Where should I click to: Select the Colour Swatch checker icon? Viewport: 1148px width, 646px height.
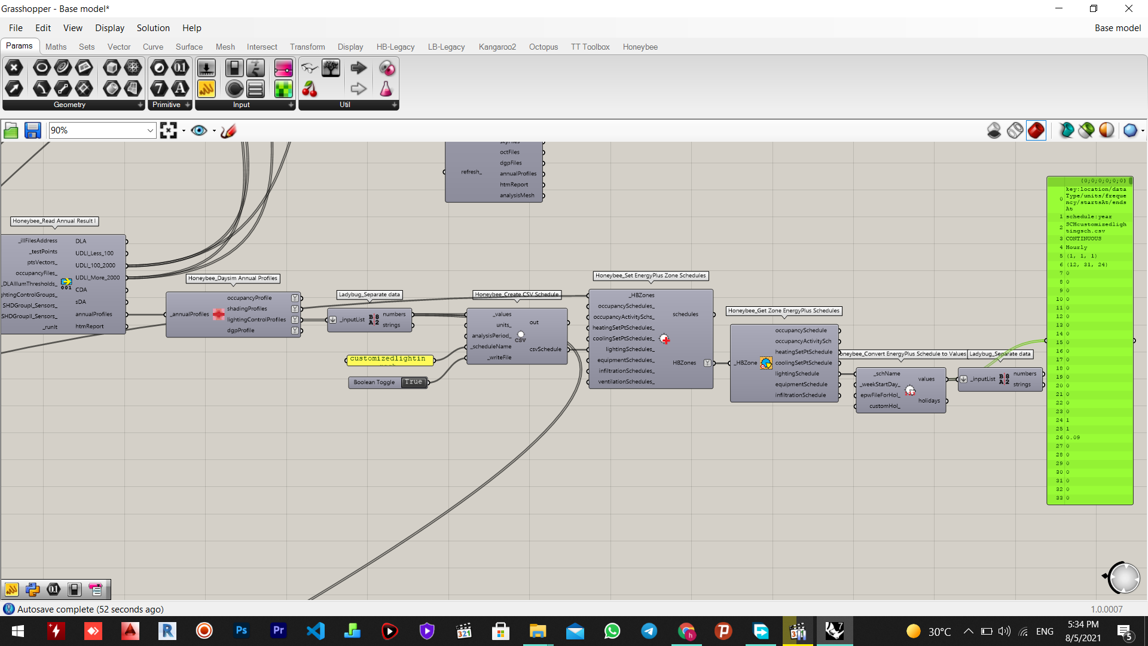283,89
